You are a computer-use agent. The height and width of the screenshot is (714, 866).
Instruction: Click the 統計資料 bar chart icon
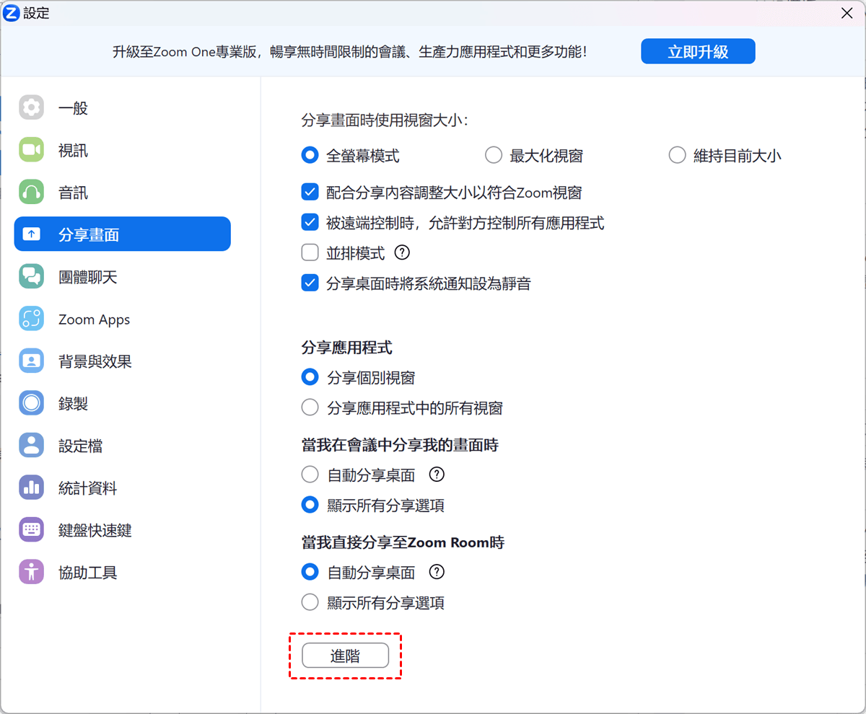pos(31,488)
